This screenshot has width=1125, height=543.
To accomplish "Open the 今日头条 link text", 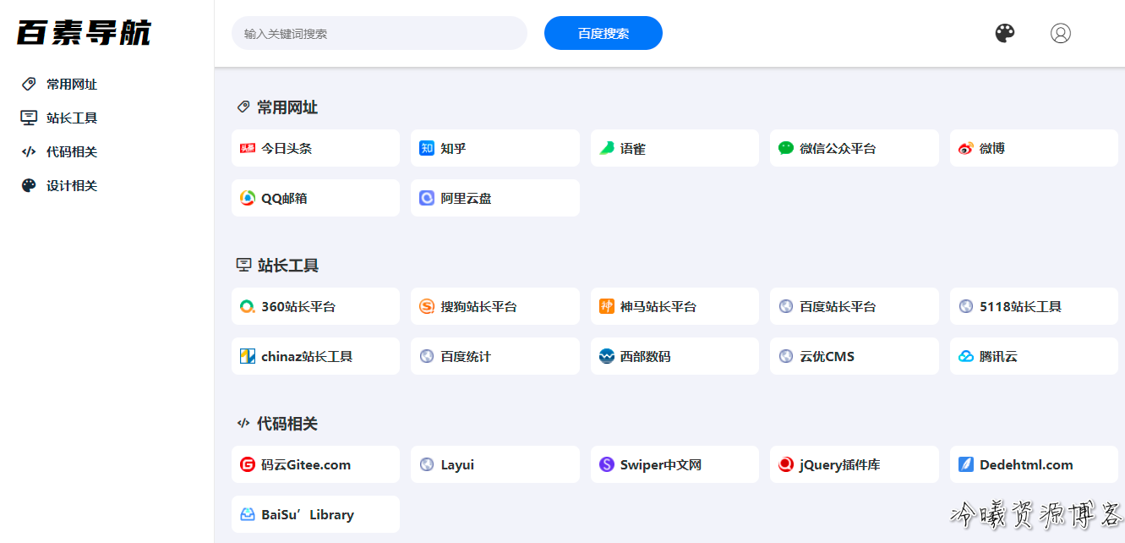I will [x=287, y=148].
